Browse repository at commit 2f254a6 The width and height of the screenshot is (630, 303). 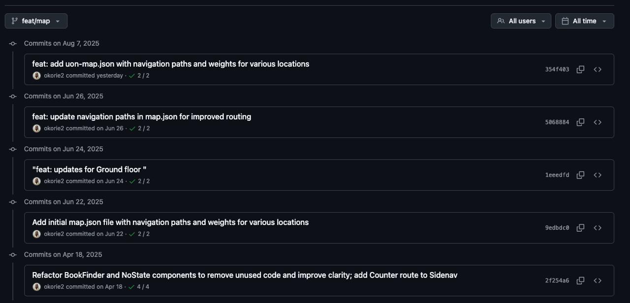pyautogui.click(x=598, y=280)
